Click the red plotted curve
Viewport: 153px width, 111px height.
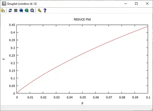click(x=82, y=54)
